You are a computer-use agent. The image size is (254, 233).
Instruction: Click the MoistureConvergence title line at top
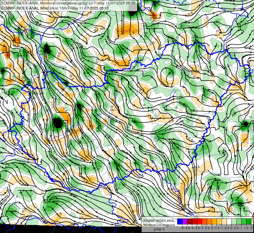click(x=68, y=3)
